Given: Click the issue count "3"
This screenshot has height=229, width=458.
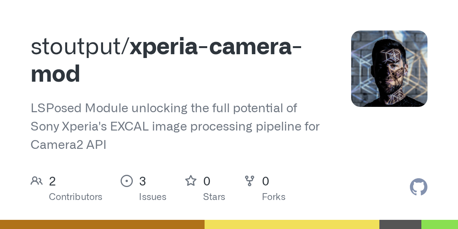Looking at the screenshot, I should 142,181.
